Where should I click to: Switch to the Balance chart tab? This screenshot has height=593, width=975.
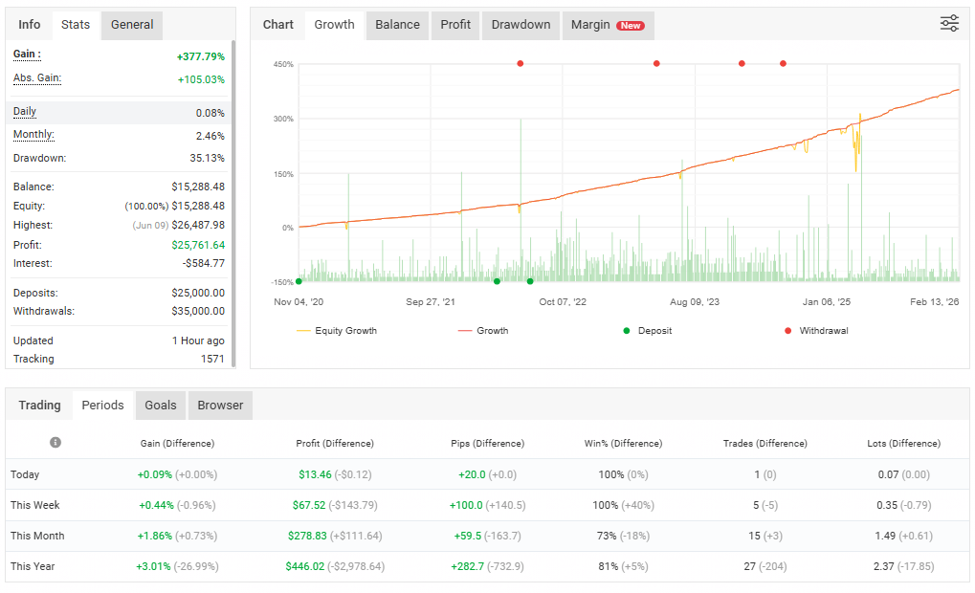click(x=397, y=25)
